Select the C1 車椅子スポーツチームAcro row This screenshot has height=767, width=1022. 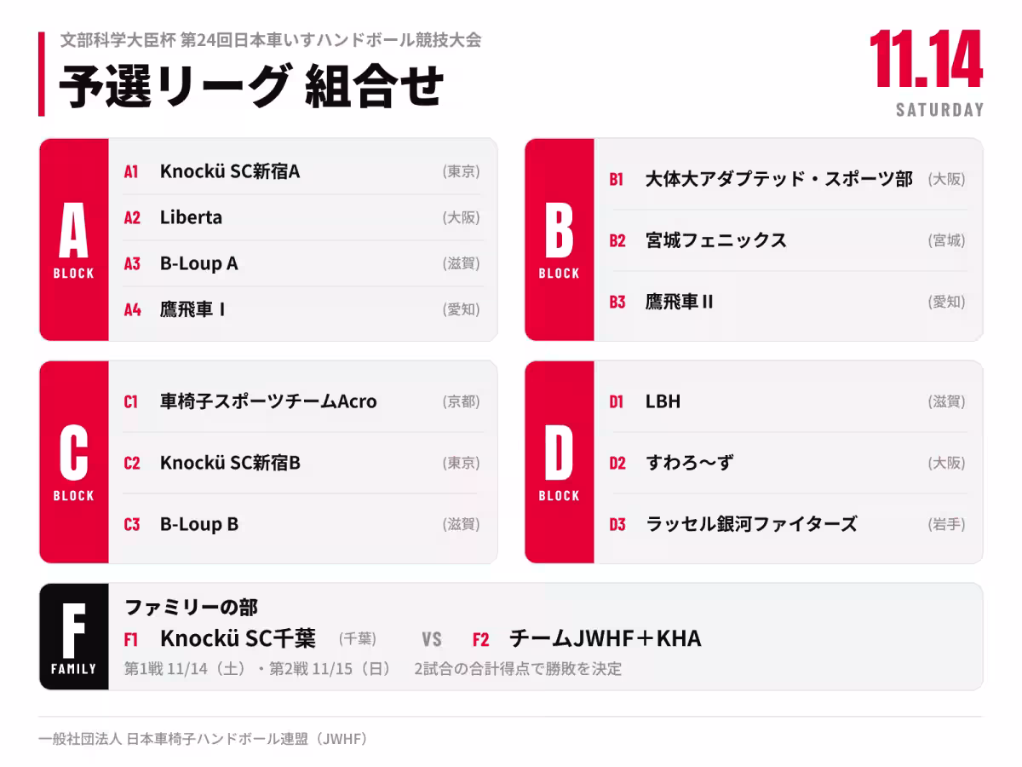coord(302,401)
